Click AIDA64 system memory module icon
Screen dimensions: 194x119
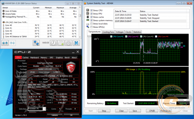click(x=88, y=20)
